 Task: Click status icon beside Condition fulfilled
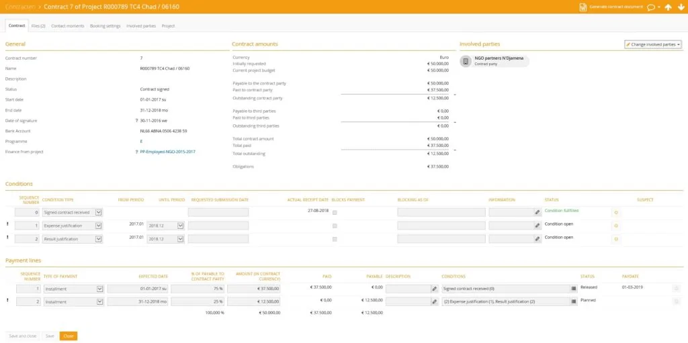pos(616,212)
